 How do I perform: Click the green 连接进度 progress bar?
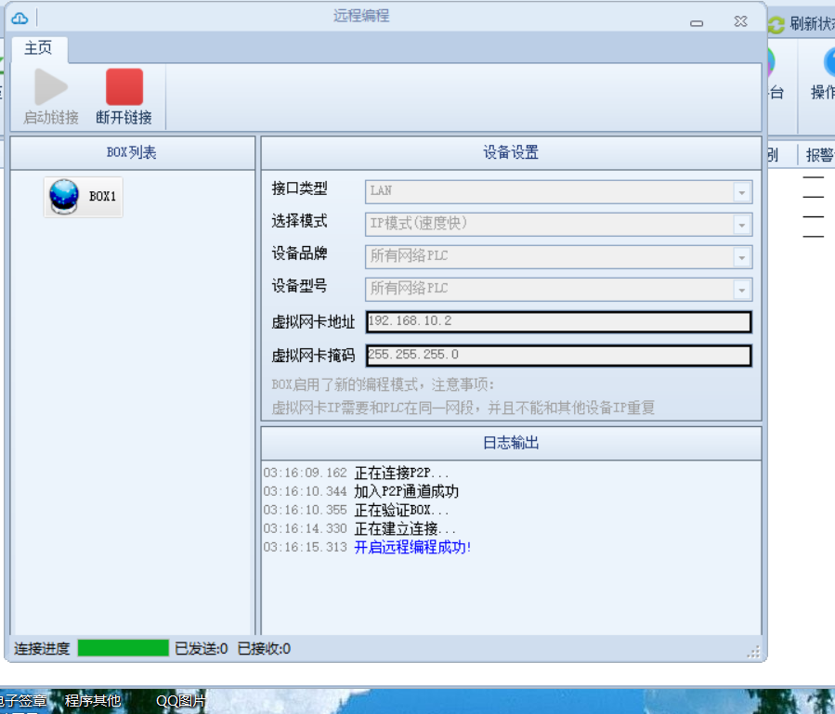tap(123, 648)
